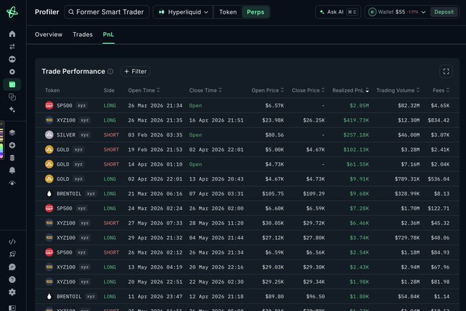Click the Side column header

click(x=109, y=90)
